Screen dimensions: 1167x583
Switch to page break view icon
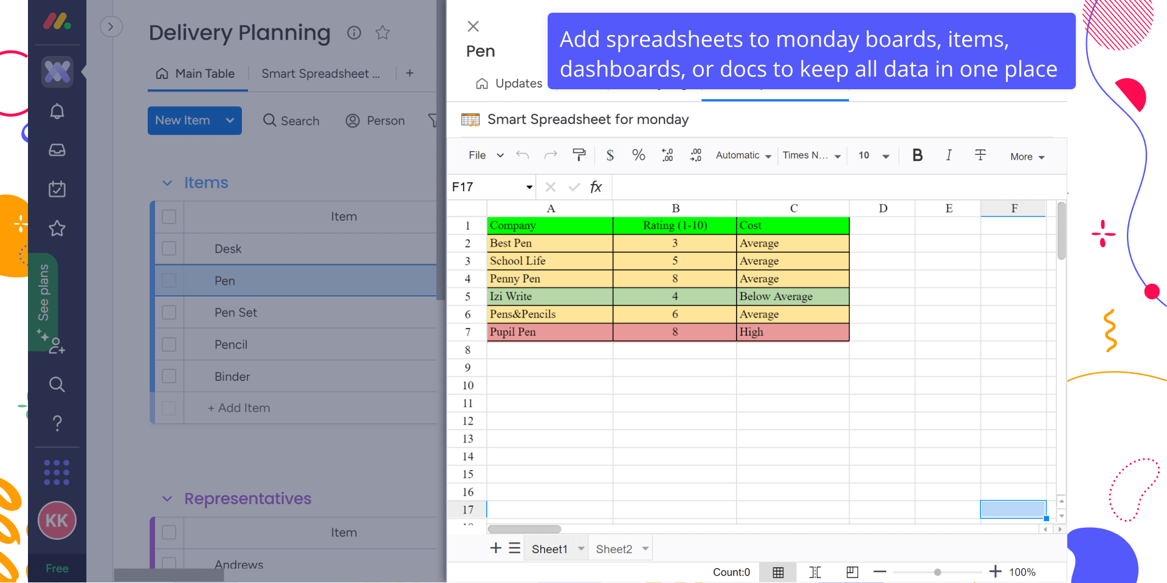point(815,572)
